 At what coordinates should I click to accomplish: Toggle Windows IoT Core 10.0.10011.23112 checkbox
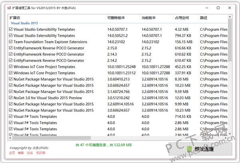[x=10, y=73]
